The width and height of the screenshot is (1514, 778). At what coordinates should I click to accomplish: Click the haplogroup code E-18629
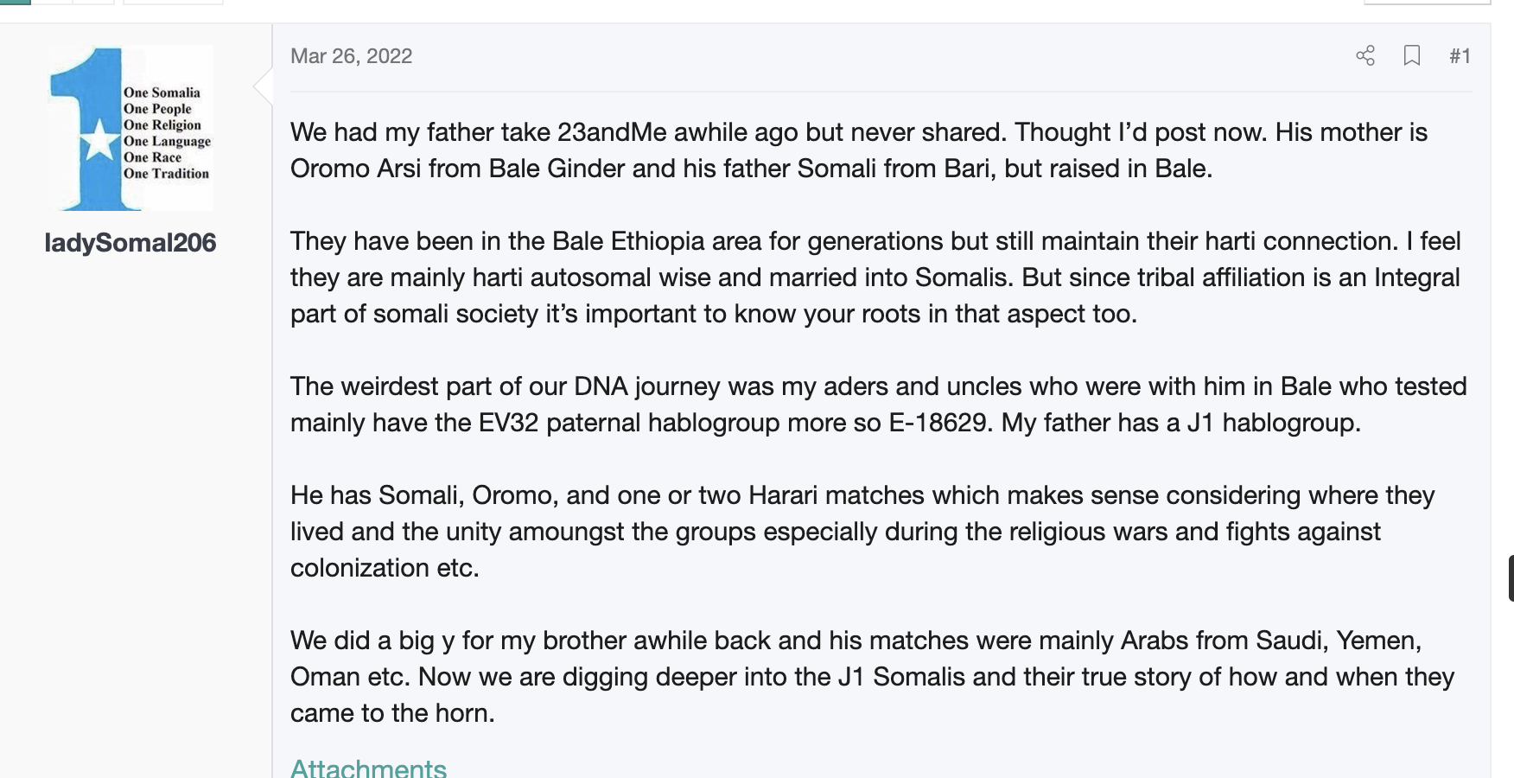click(938, 423)
